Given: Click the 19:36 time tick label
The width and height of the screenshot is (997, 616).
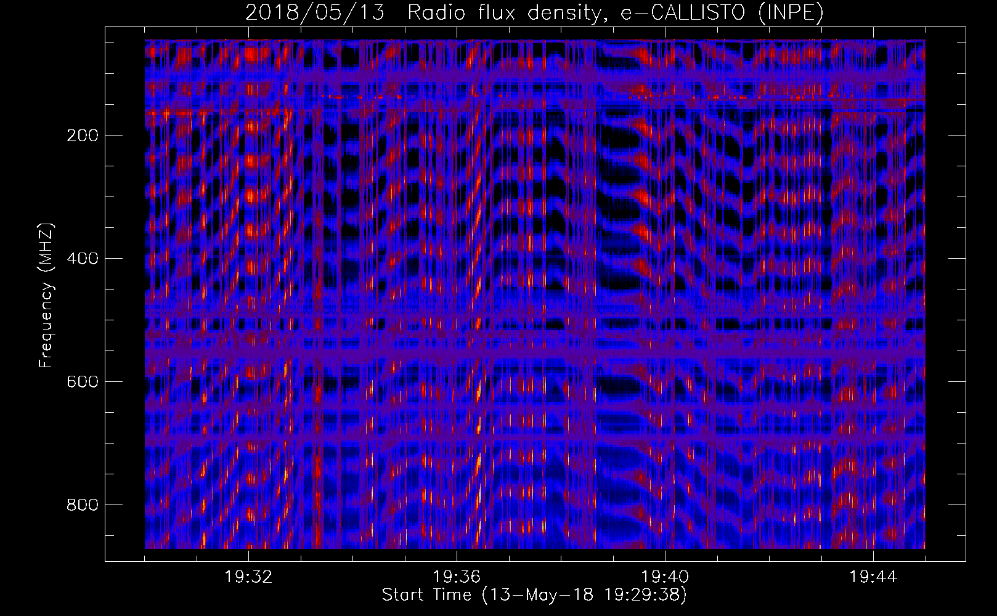Looking at the screenshot, I should 457,577.
